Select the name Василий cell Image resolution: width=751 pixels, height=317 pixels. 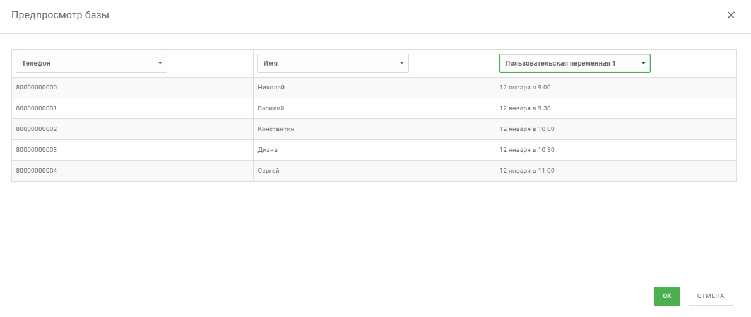pyautogui.click(x=271, y=108)
